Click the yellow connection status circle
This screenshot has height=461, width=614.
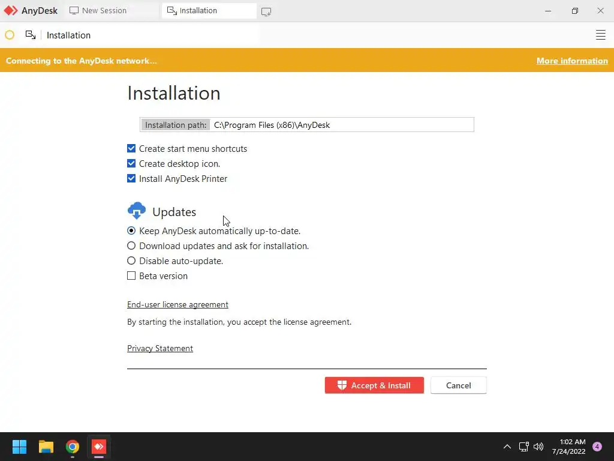click(x=10, y=35)
